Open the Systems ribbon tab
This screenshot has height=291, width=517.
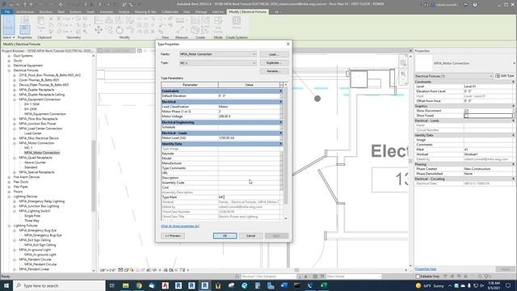pos(75,11)
